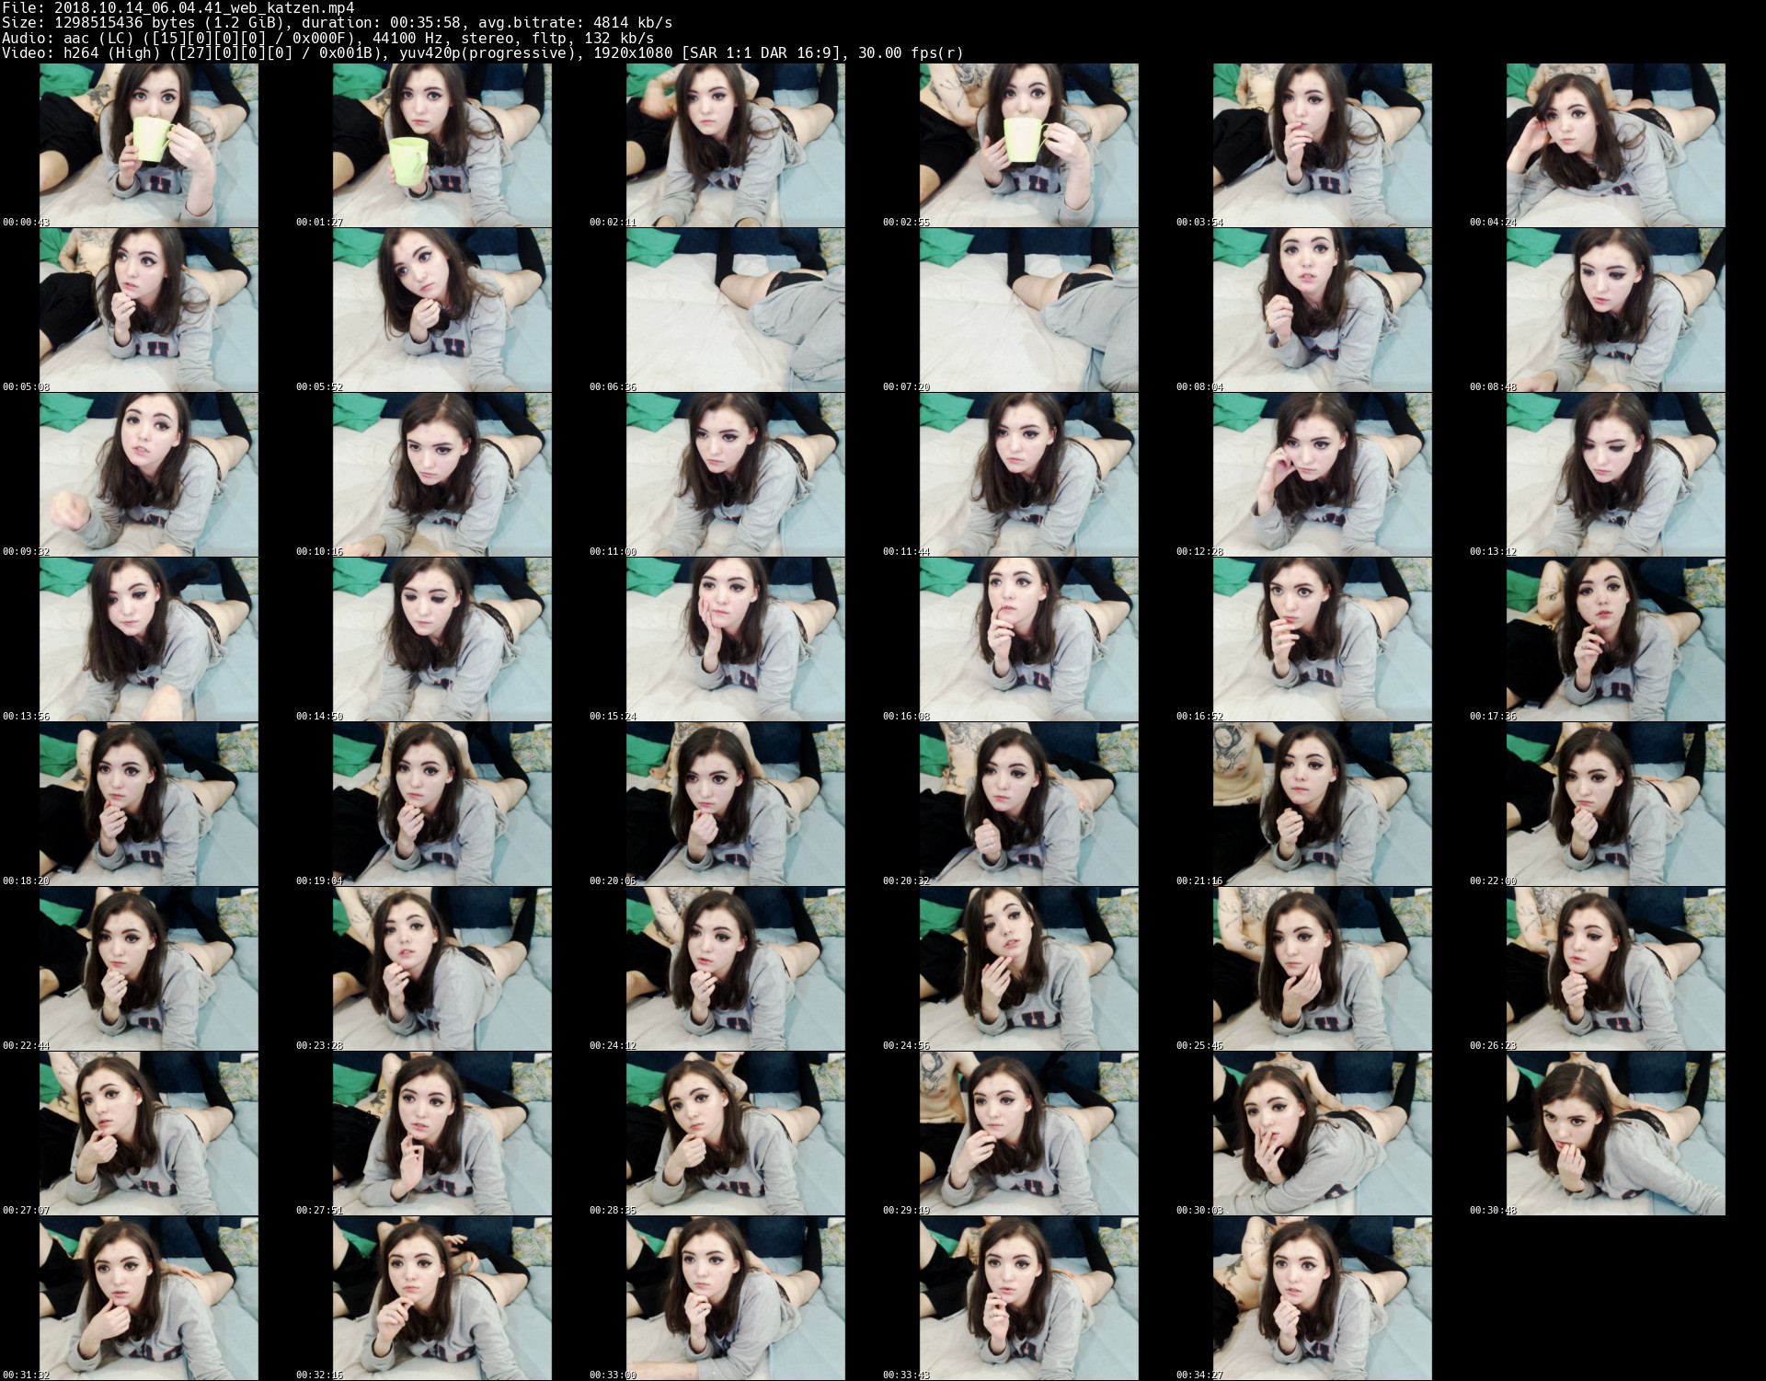Viewport: 1766px width, 1381px height.
Task: Select the thumbnail at 00:09:32
Action: [x=148, y=474]
